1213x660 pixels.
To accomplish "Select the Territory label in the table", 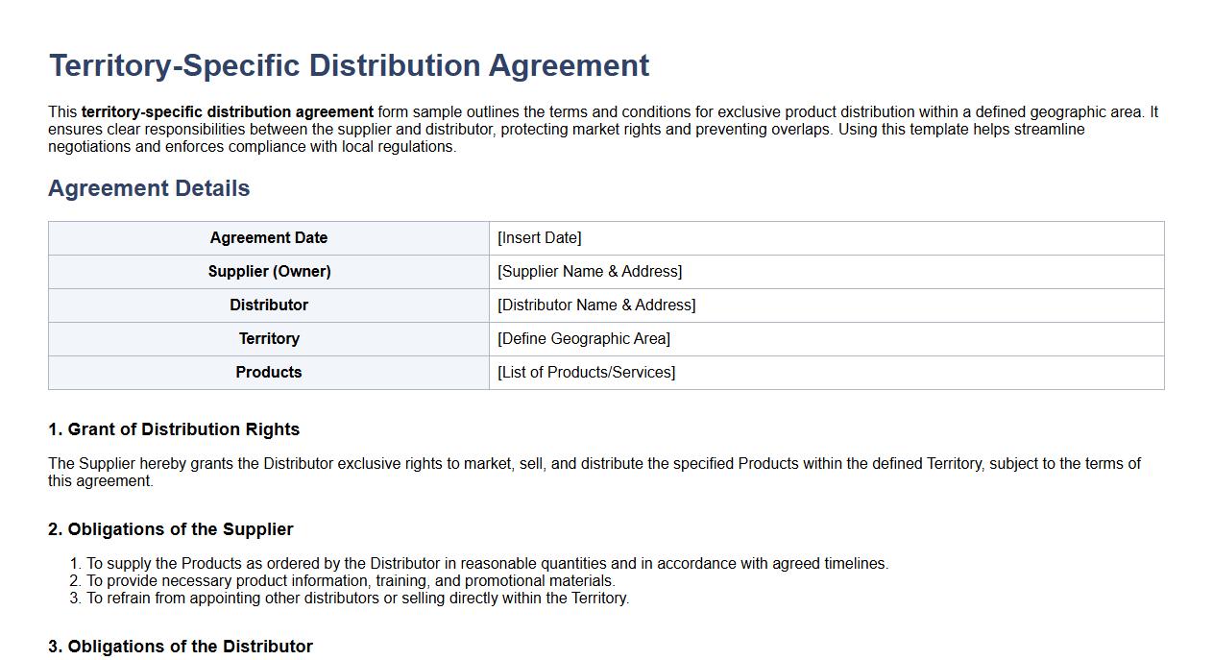I will [269, 338].
